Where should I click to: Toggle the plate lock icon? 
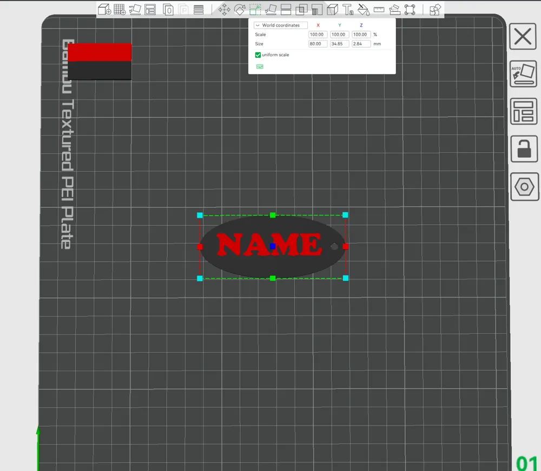(x=524, y=149)
